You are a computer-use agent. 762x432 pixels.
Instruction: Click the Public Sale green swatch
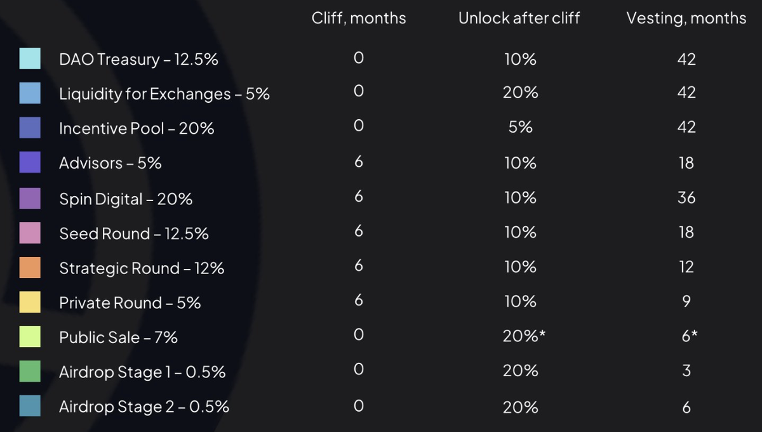point(30,337)
